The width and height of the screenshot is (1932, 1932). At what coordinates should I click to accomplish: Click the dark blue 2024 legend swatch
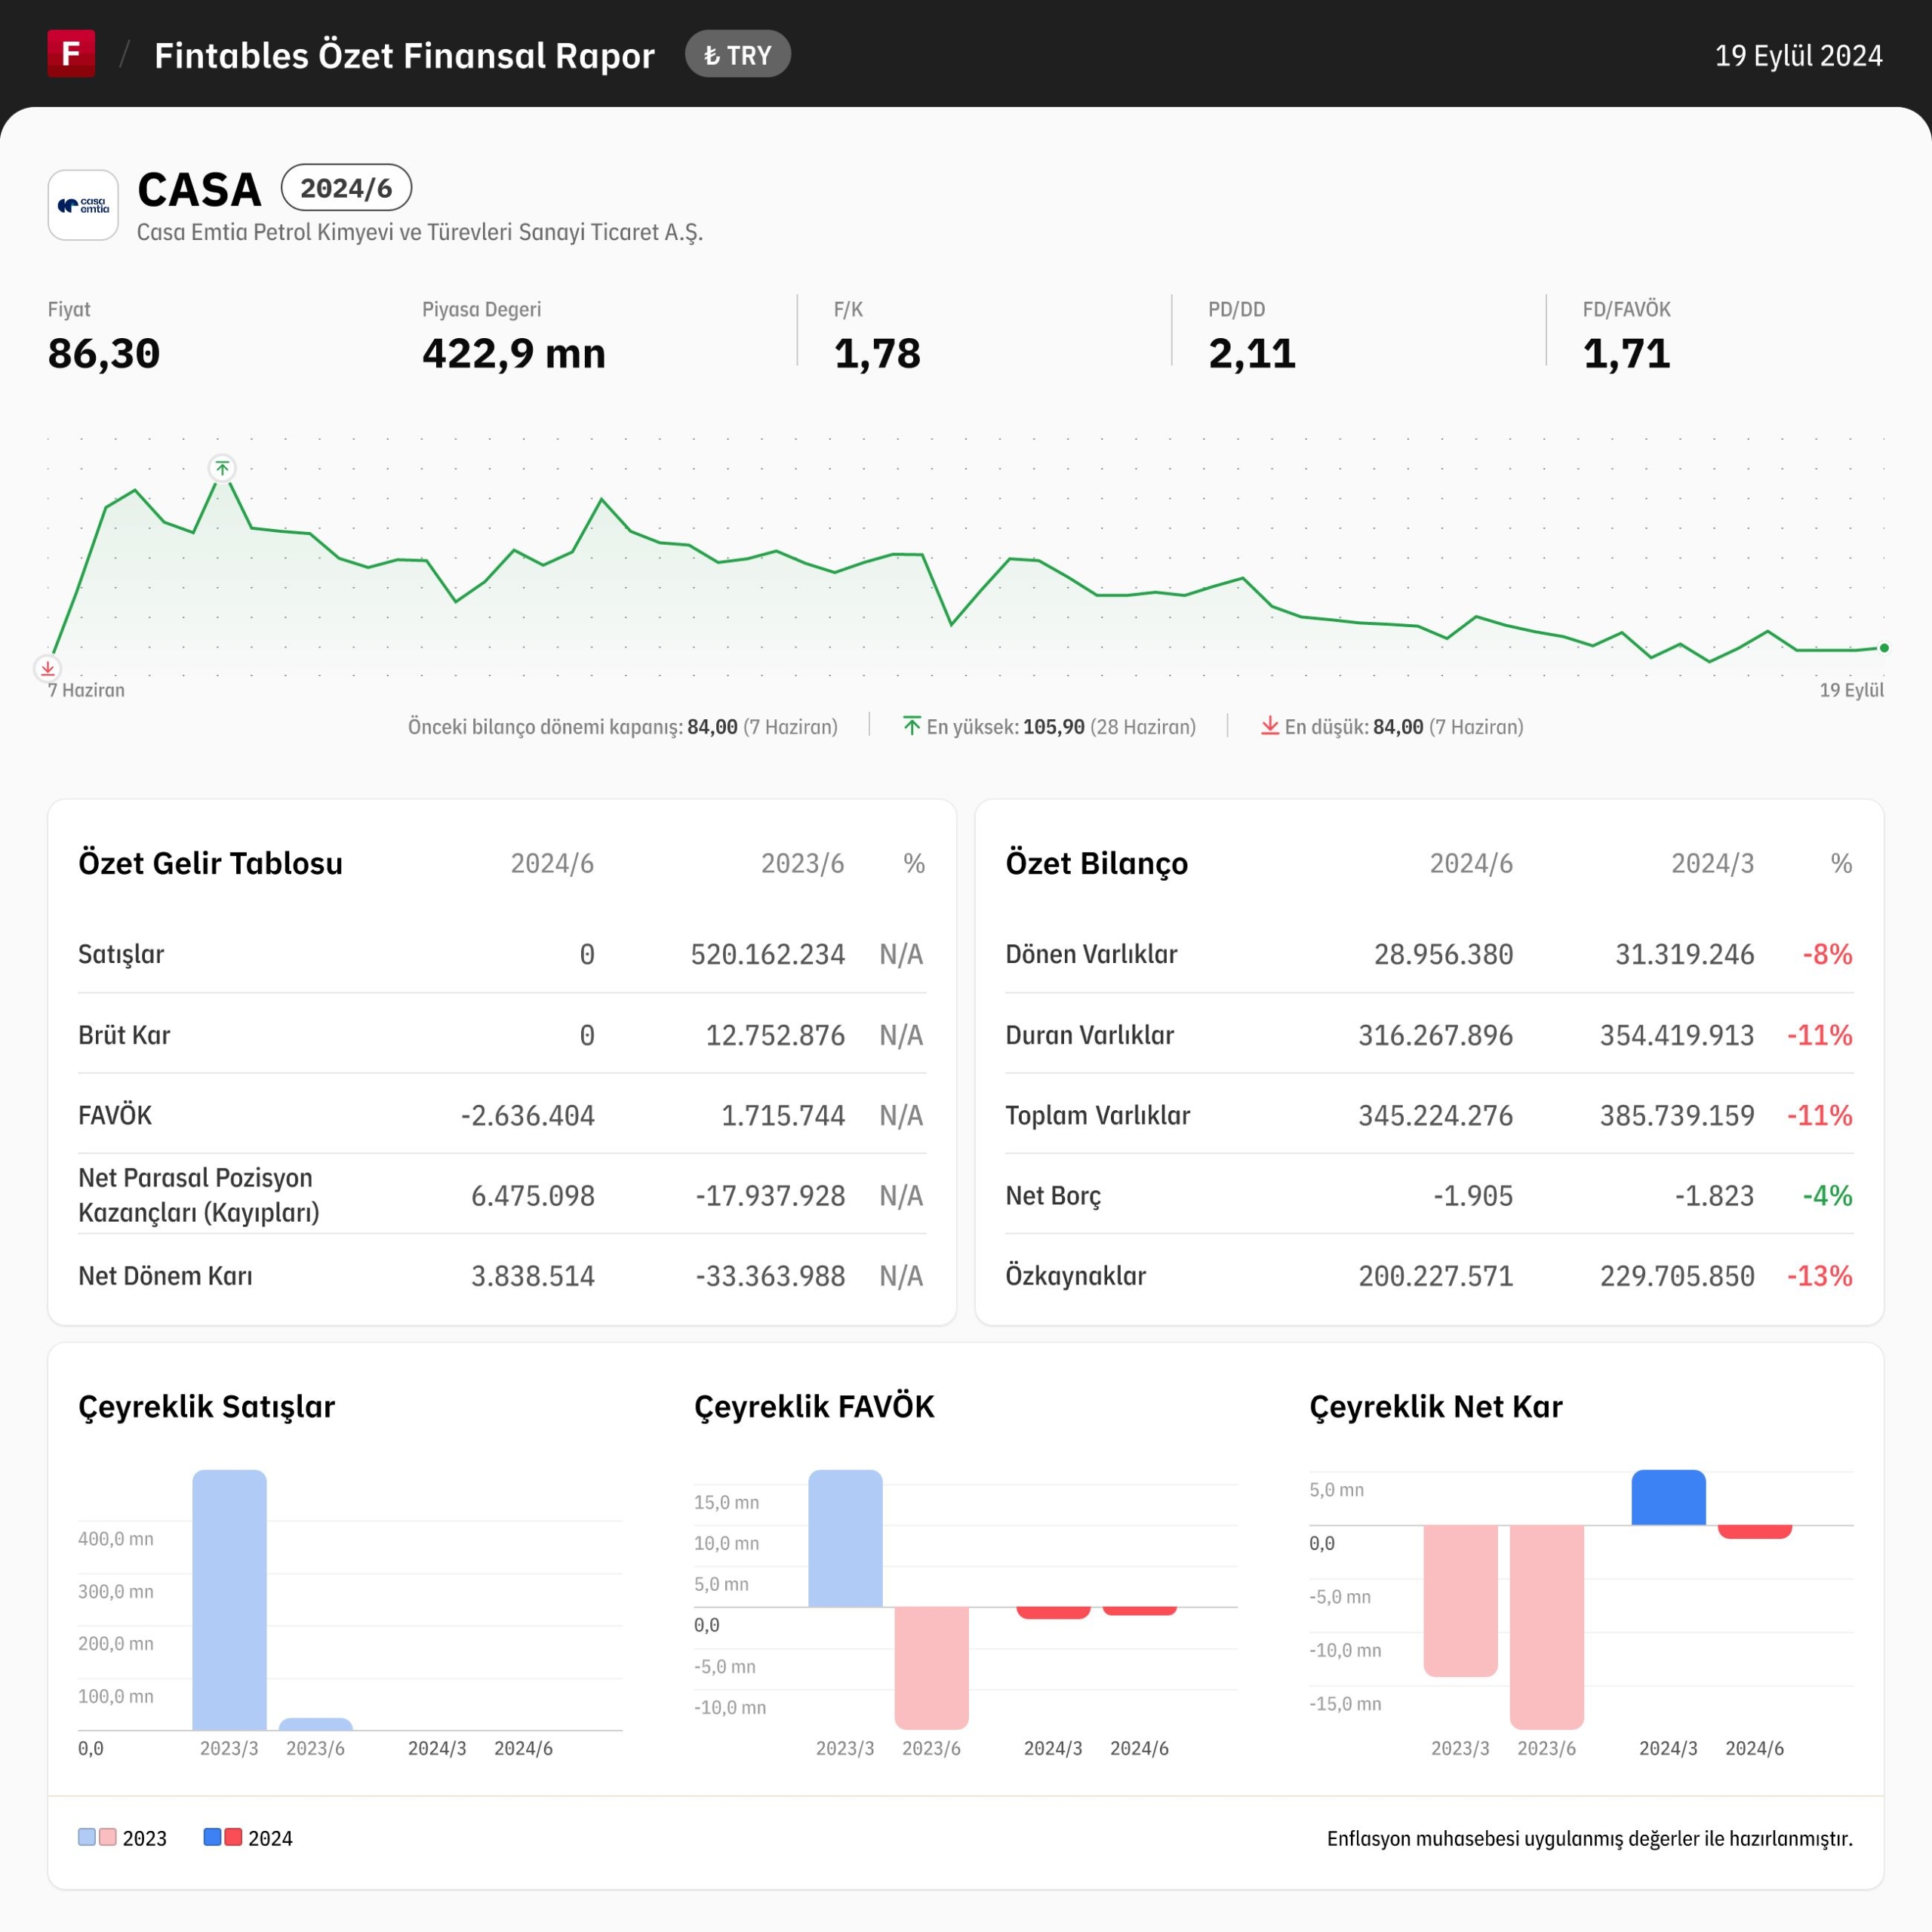pyautogui.click(x=212, y=1837)
